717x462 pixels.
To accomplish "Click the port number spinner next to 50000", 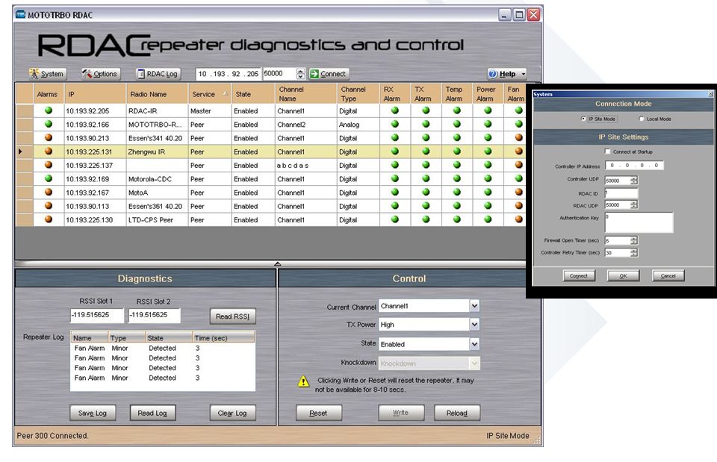I will pyautogui.click(x=300, y=74).
